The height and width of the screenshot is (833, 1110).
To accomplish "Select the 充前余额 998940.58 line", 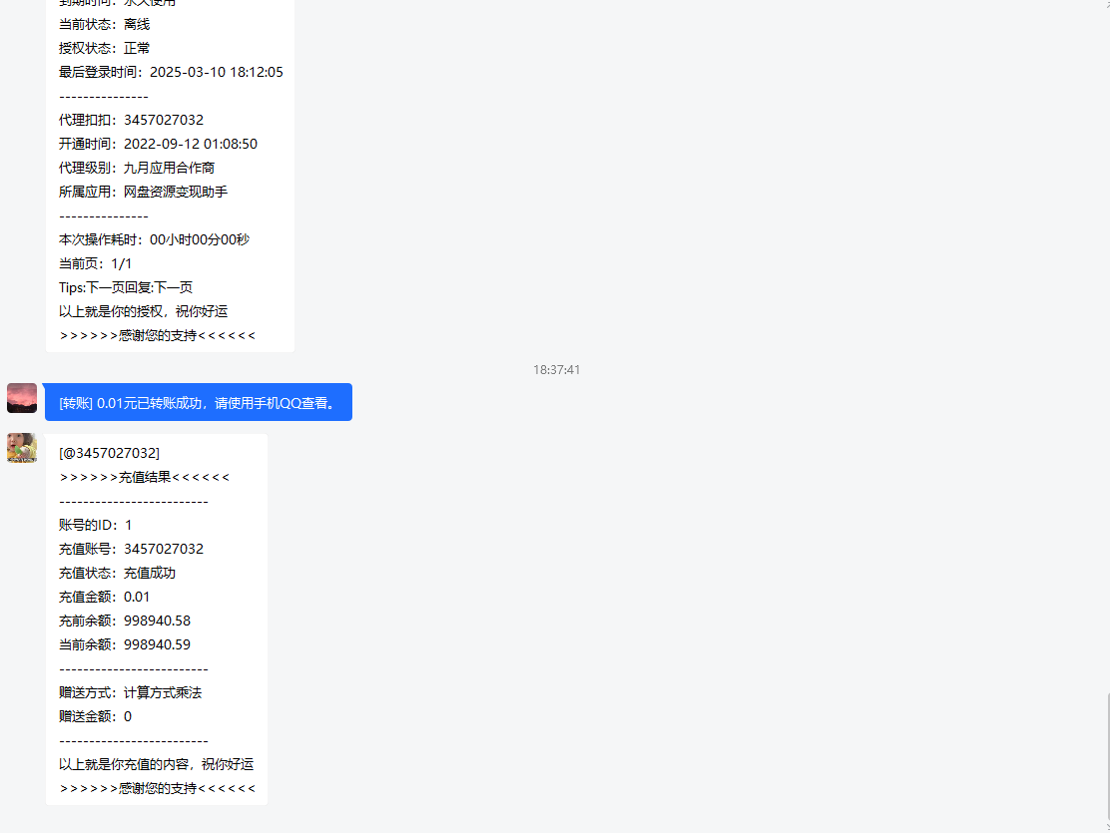I will pyautogui.click(x=124, y=621).
